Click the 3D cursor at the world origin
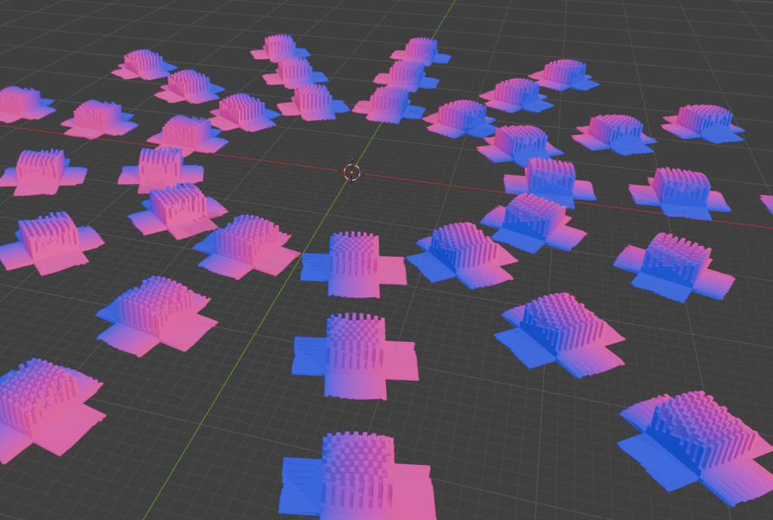 pyautogui.click(x=352, y=172)
